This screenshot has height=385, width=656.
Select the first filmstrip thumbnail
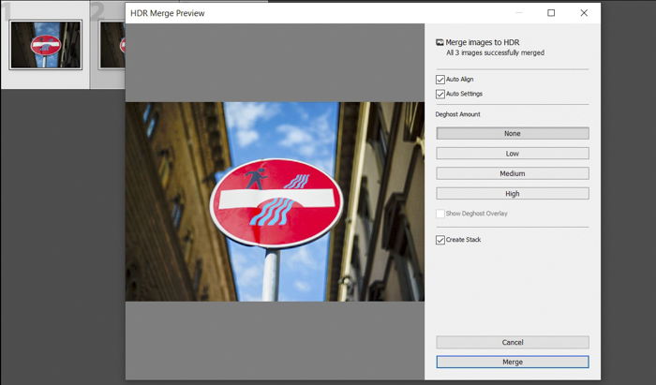point(46,45)
